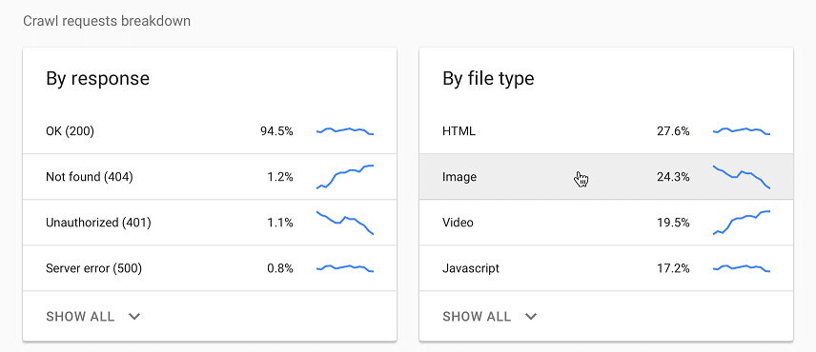Open the Javascript file type row
Image resolution: width=816 pixels, height=352 pixels.
point(606,268)
